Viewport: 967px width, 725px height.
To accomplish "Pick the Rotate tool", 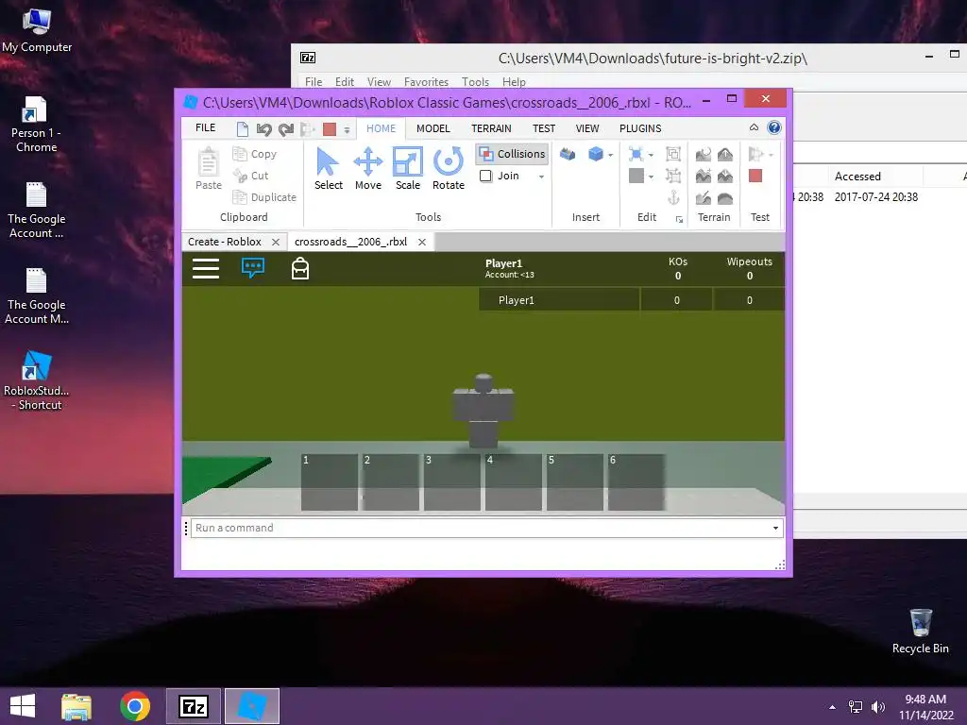I will point(449,168).
